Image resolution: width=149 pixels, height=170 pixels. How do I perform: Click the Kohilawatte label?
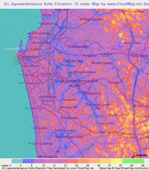79,47
